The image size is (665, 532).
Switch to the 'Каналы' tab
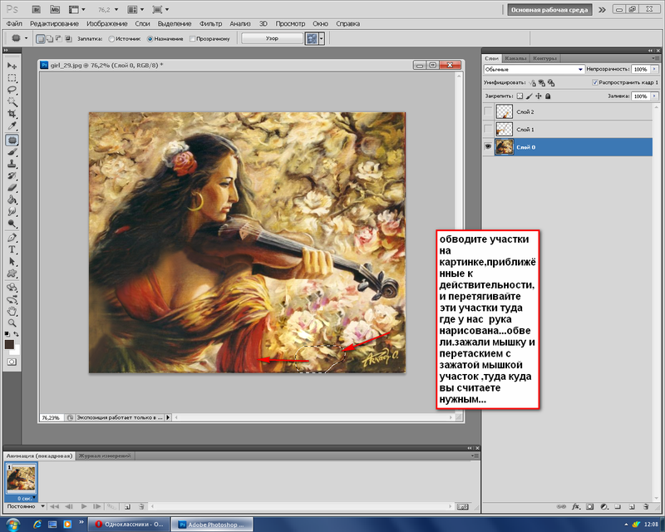(x=515, y=58)
